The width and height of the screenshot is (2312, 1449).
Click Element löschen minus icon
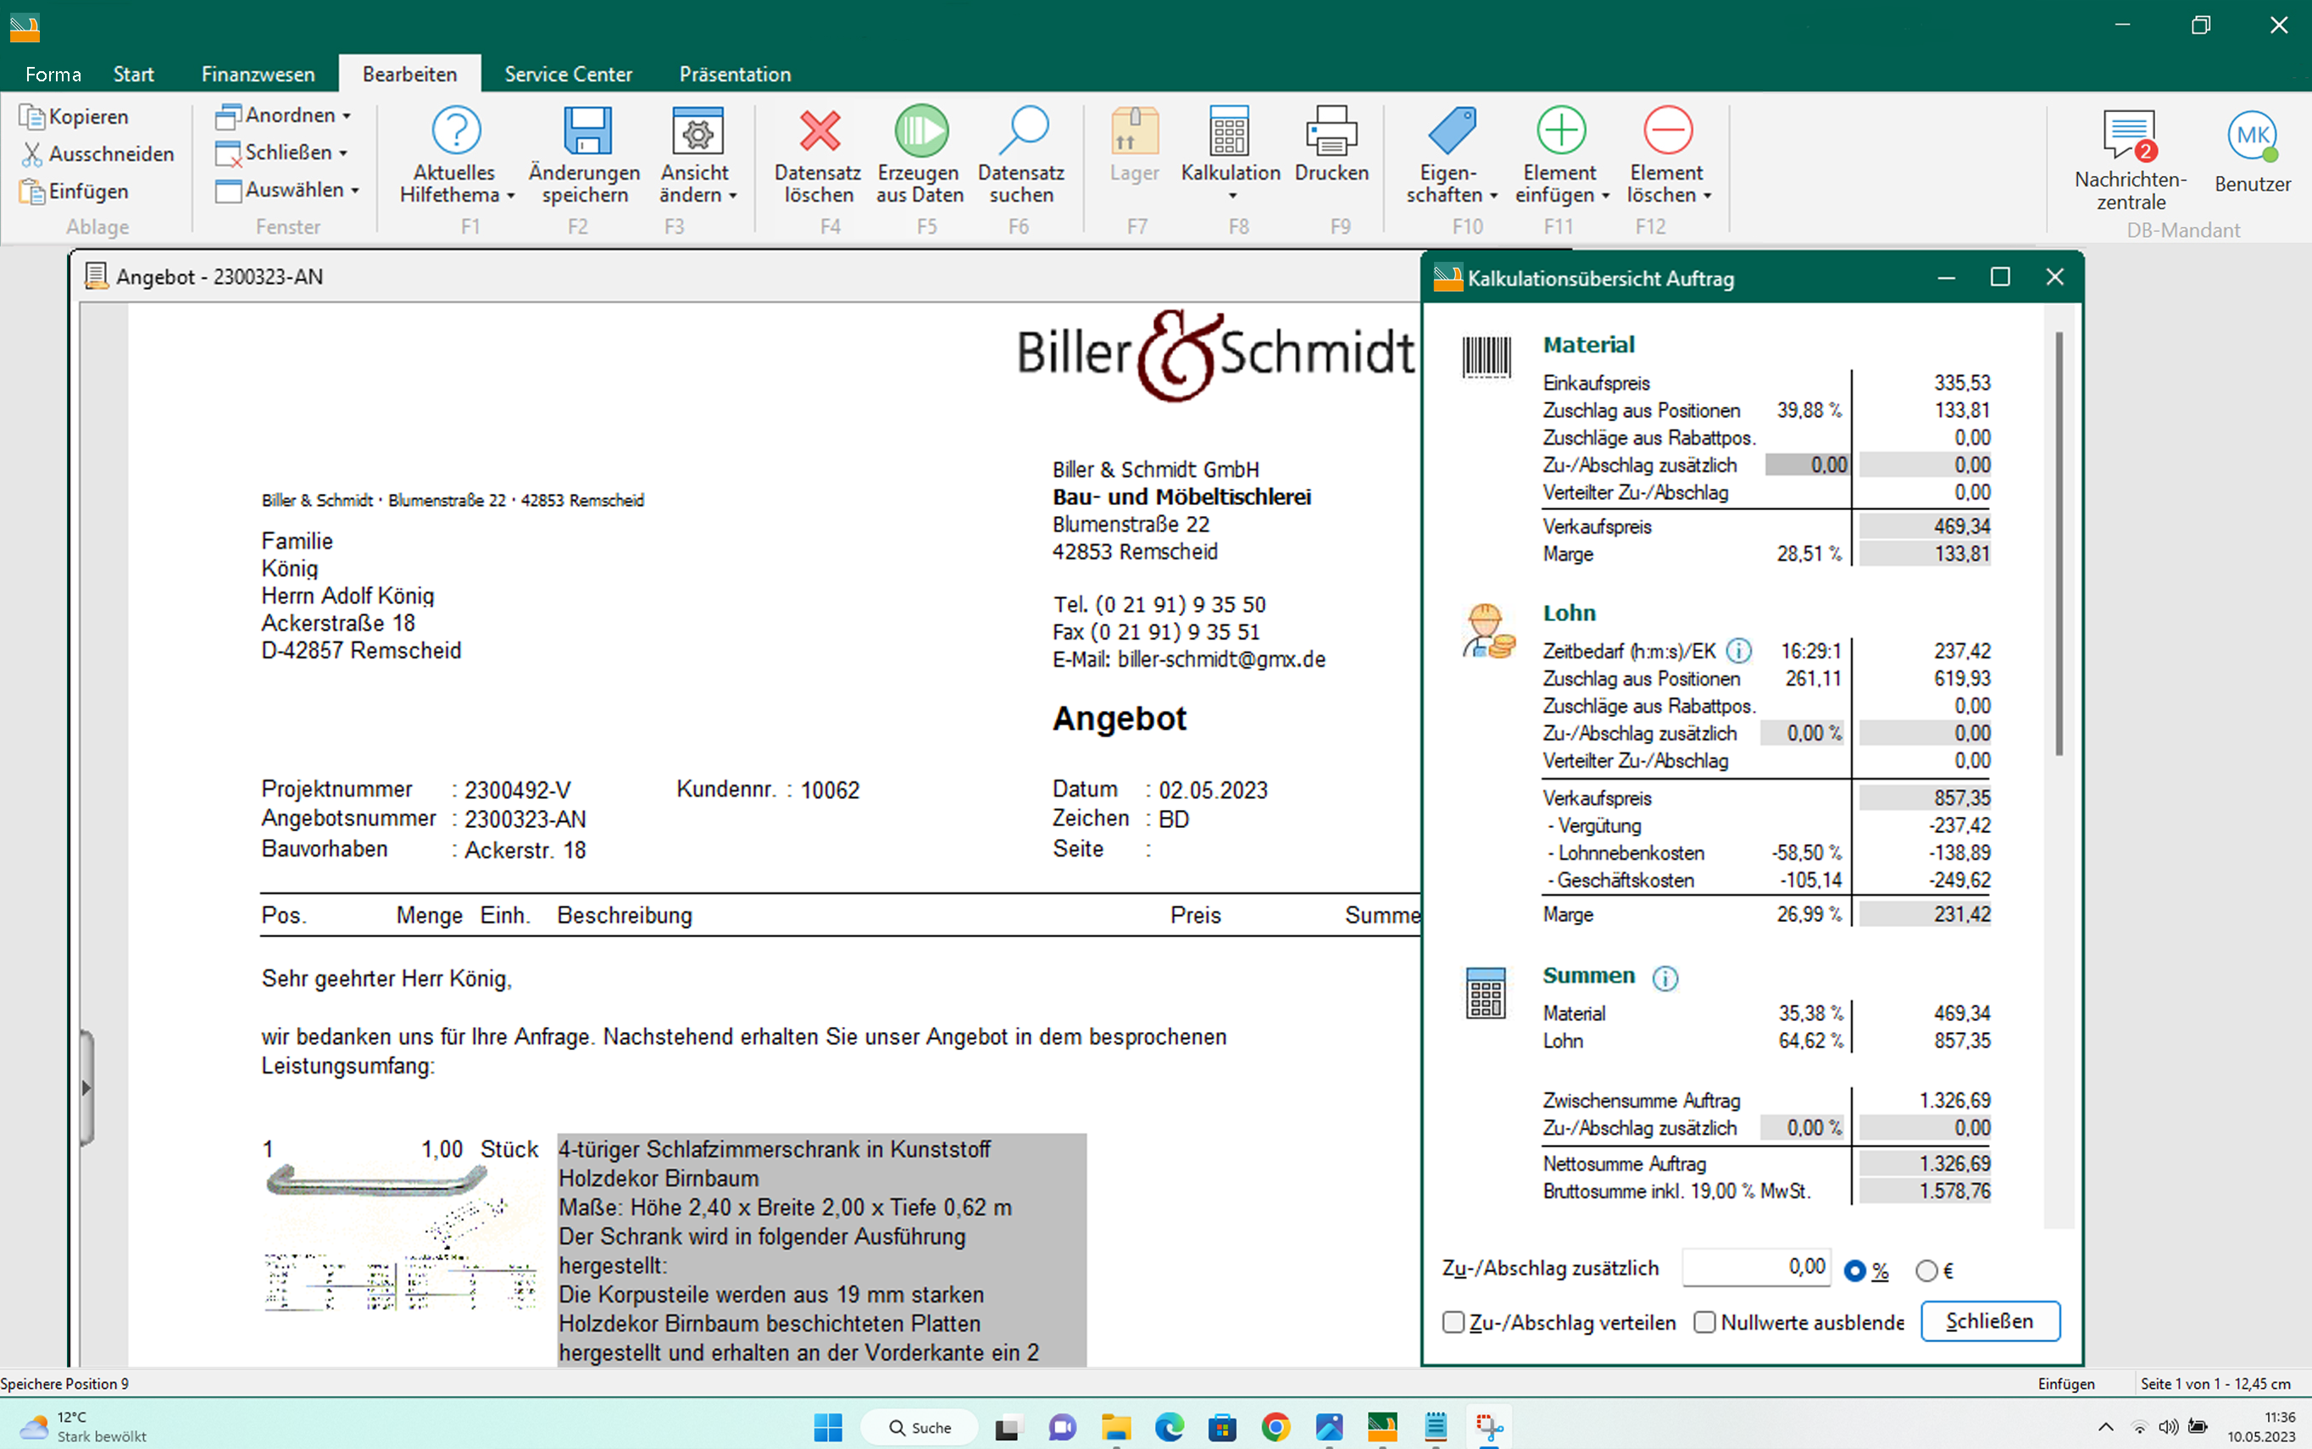click(x=1668, y=130)
